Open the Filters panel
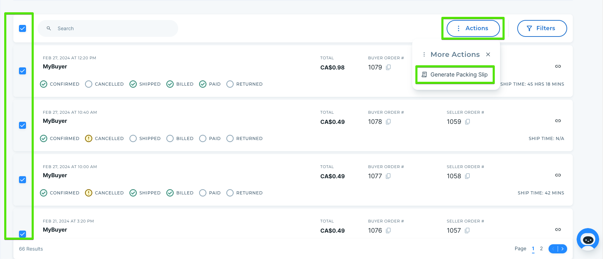The width and height of the screenshot is (603, 259). click(x=542, y=28)
